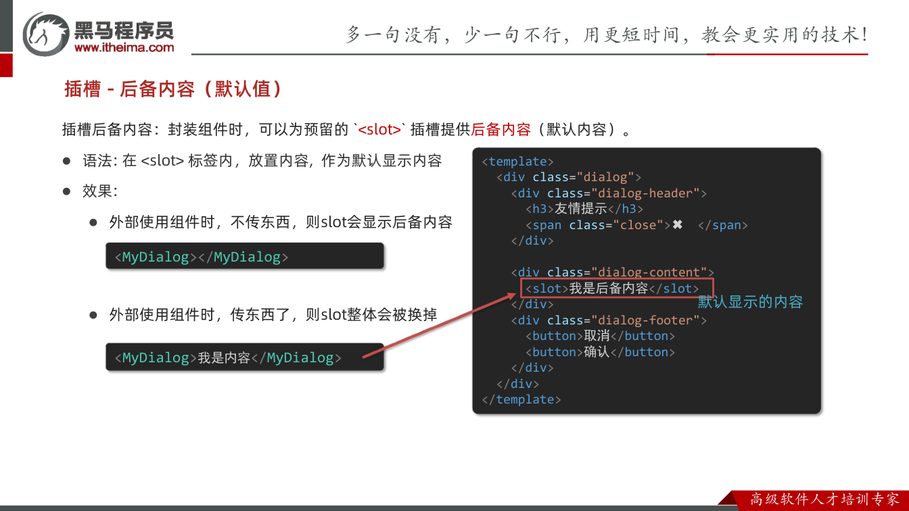Click the ✖ symbol in the close span
Image resolution: width=909 pixels, height=511 pixels.
[x=677, y=225]
